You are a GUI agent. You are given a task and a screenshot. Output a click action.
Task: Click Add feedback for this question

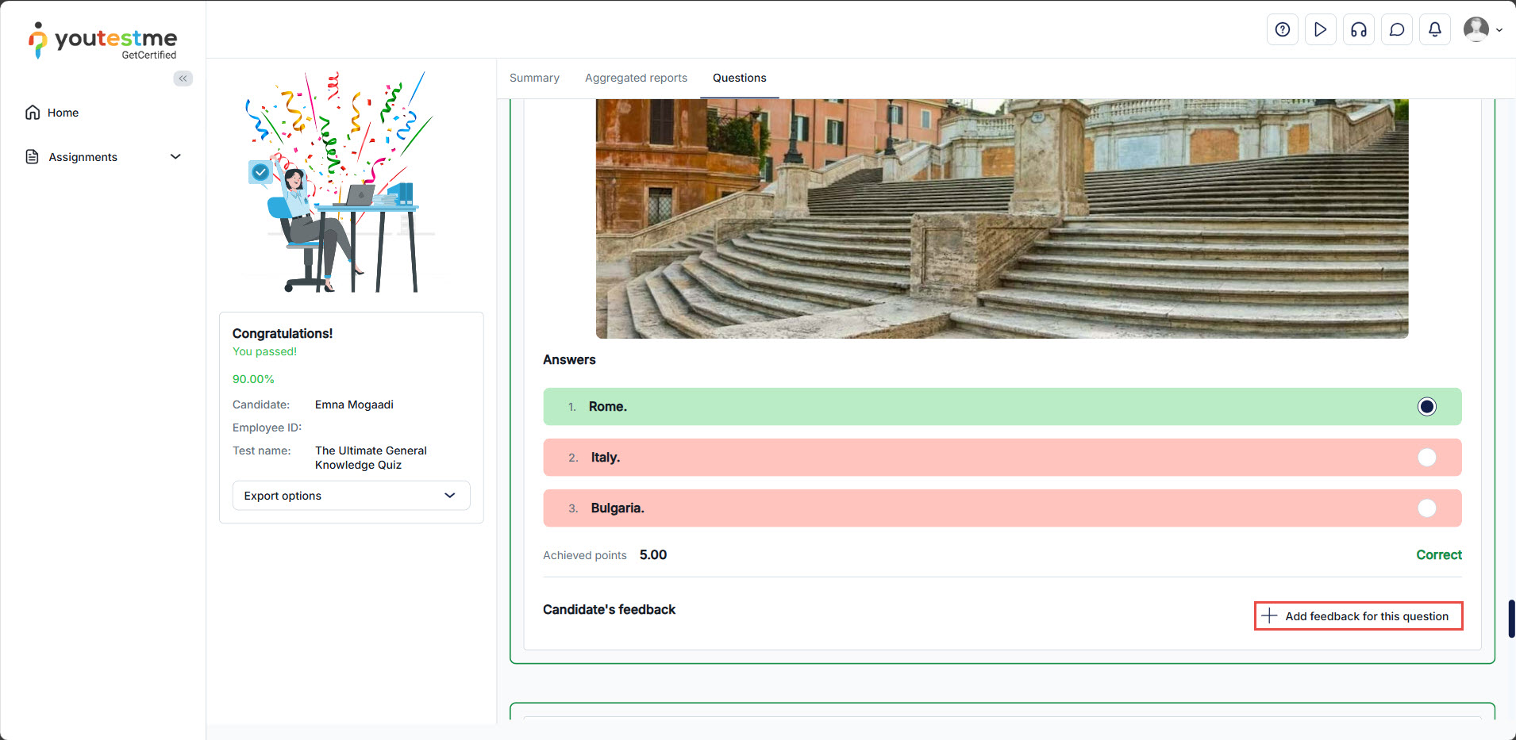click(1358, 616)
